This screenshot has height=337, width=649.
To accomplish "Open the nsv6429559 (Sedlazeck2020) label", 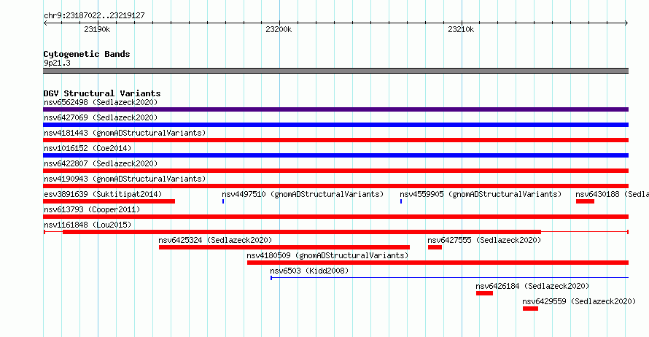I will pyautogui.click(x=579, y=301).
